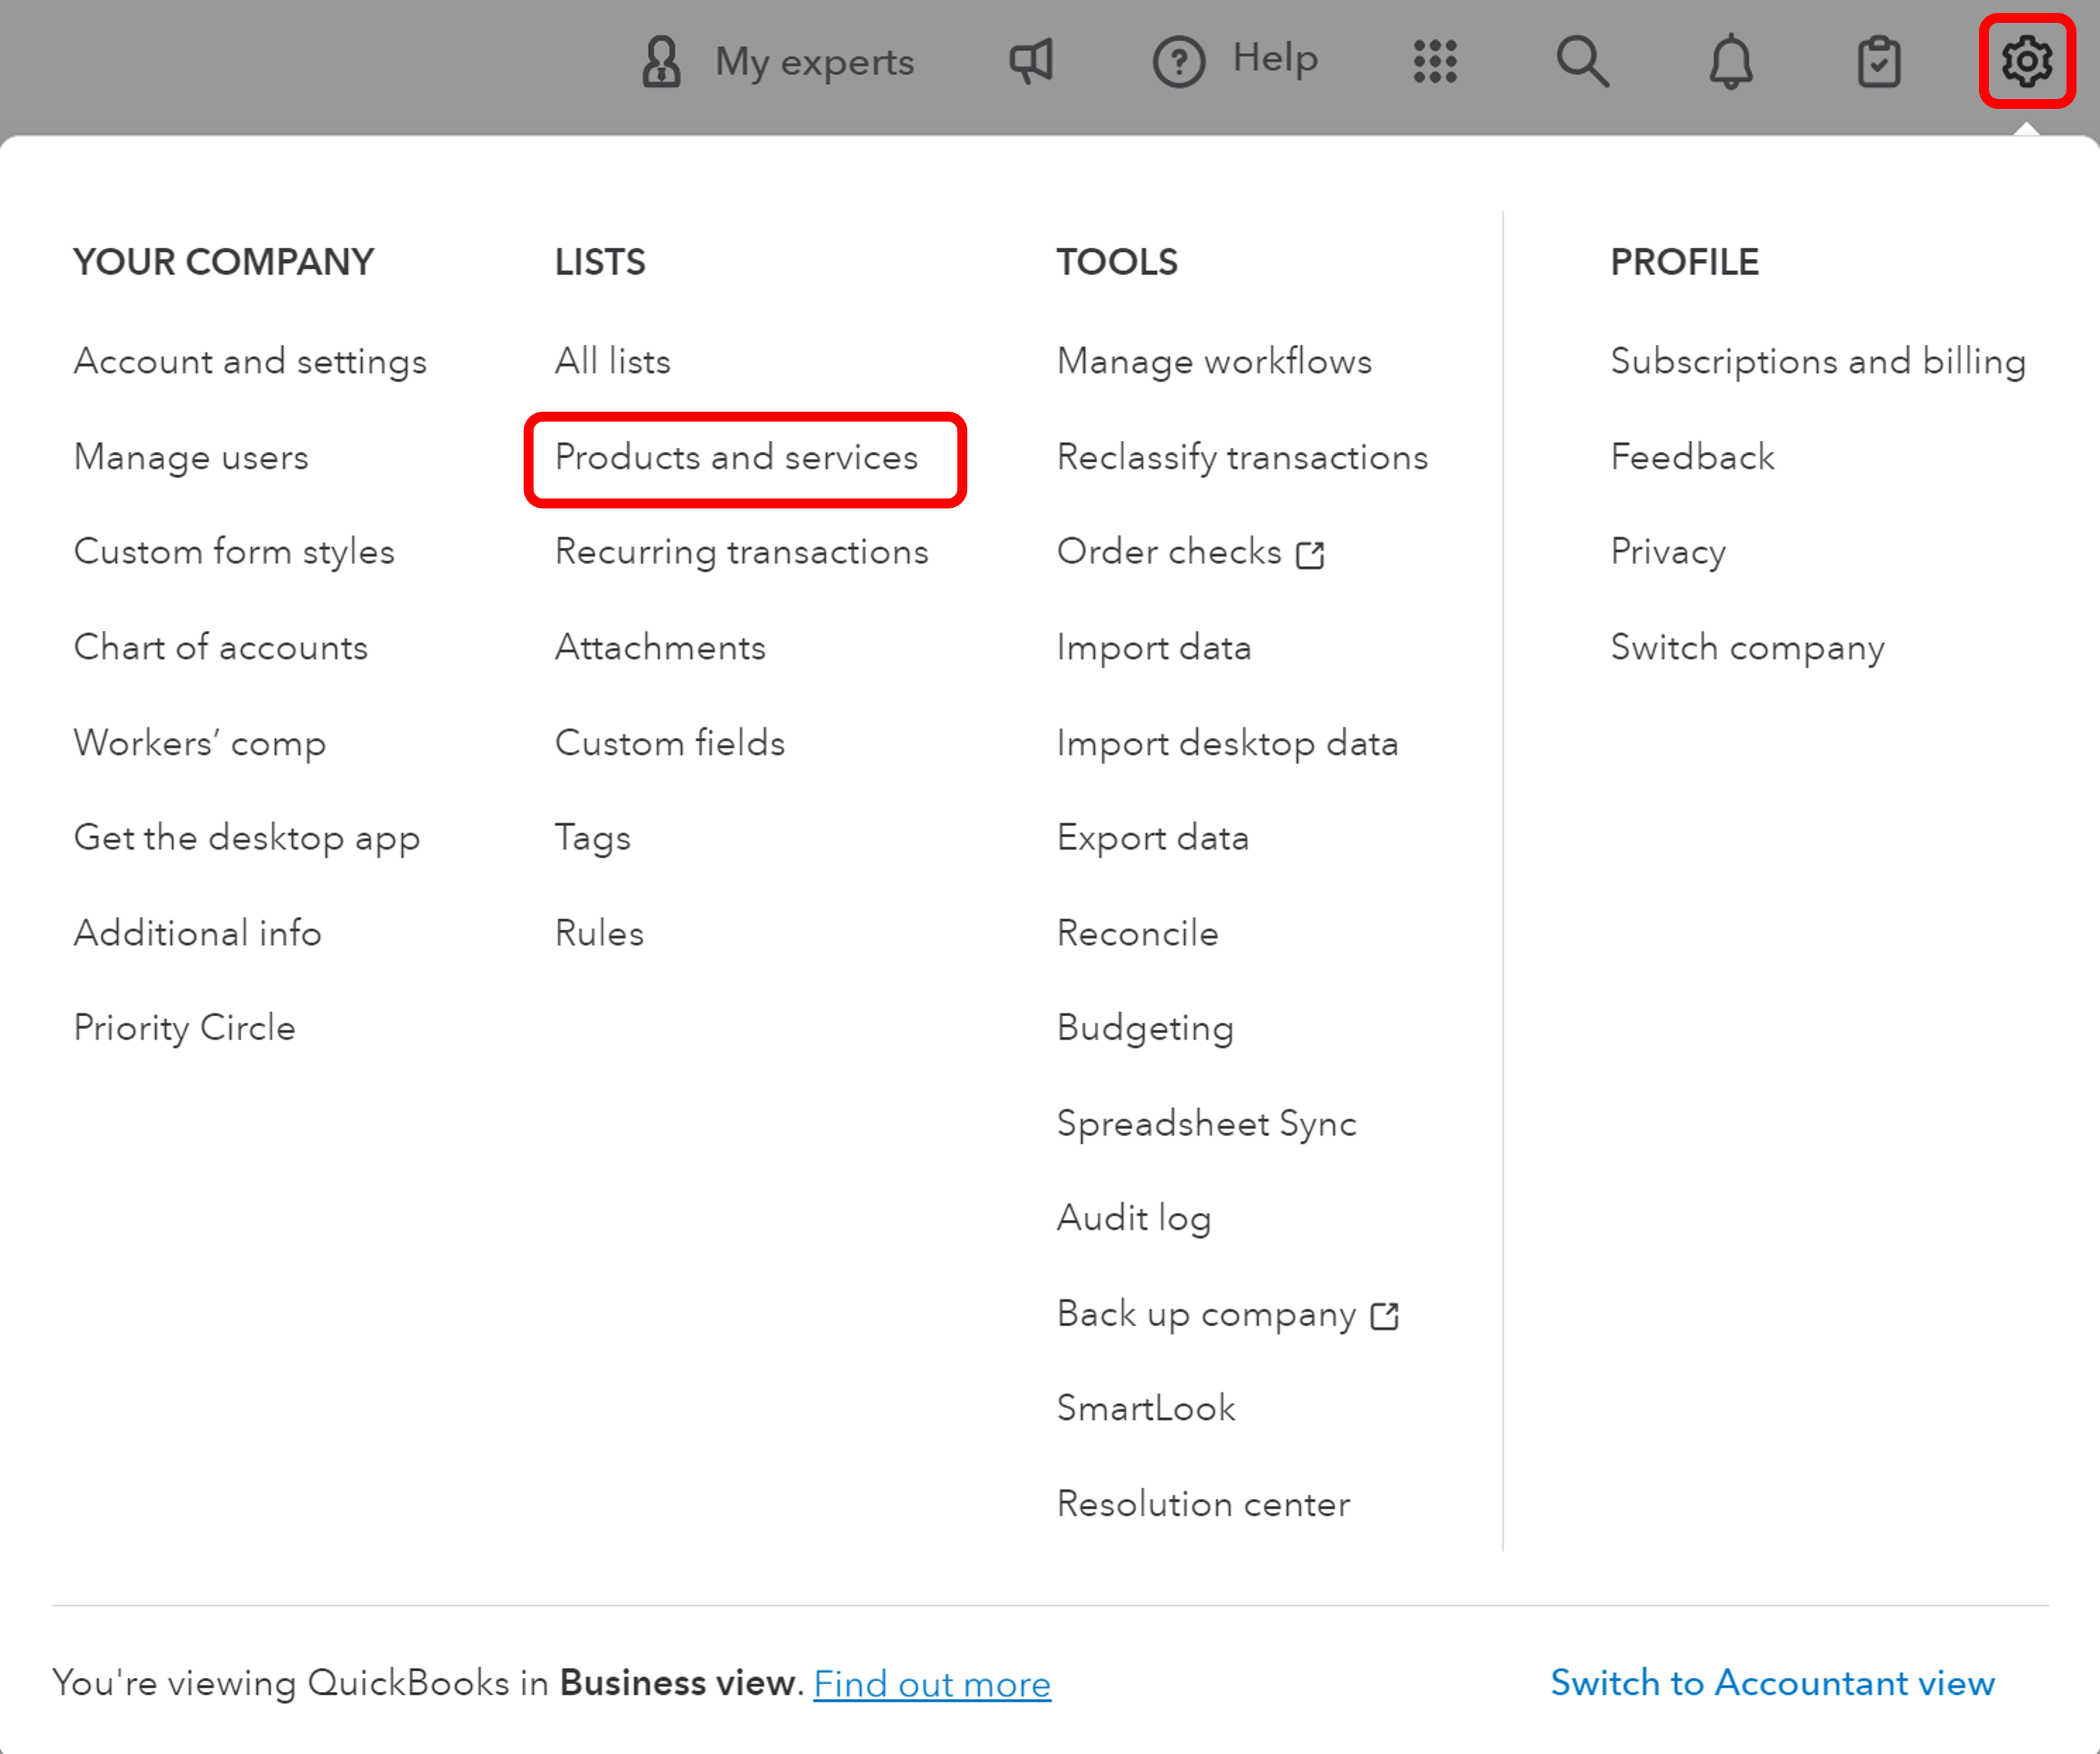
Task: Click Reclassify transactions tool
Action: 1242,456
